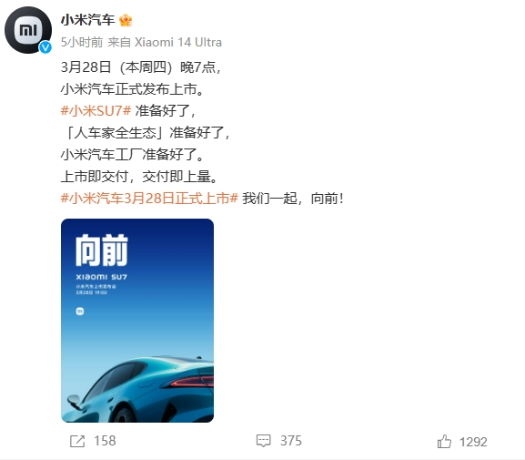Click the like count 1292

pos(473,442)
